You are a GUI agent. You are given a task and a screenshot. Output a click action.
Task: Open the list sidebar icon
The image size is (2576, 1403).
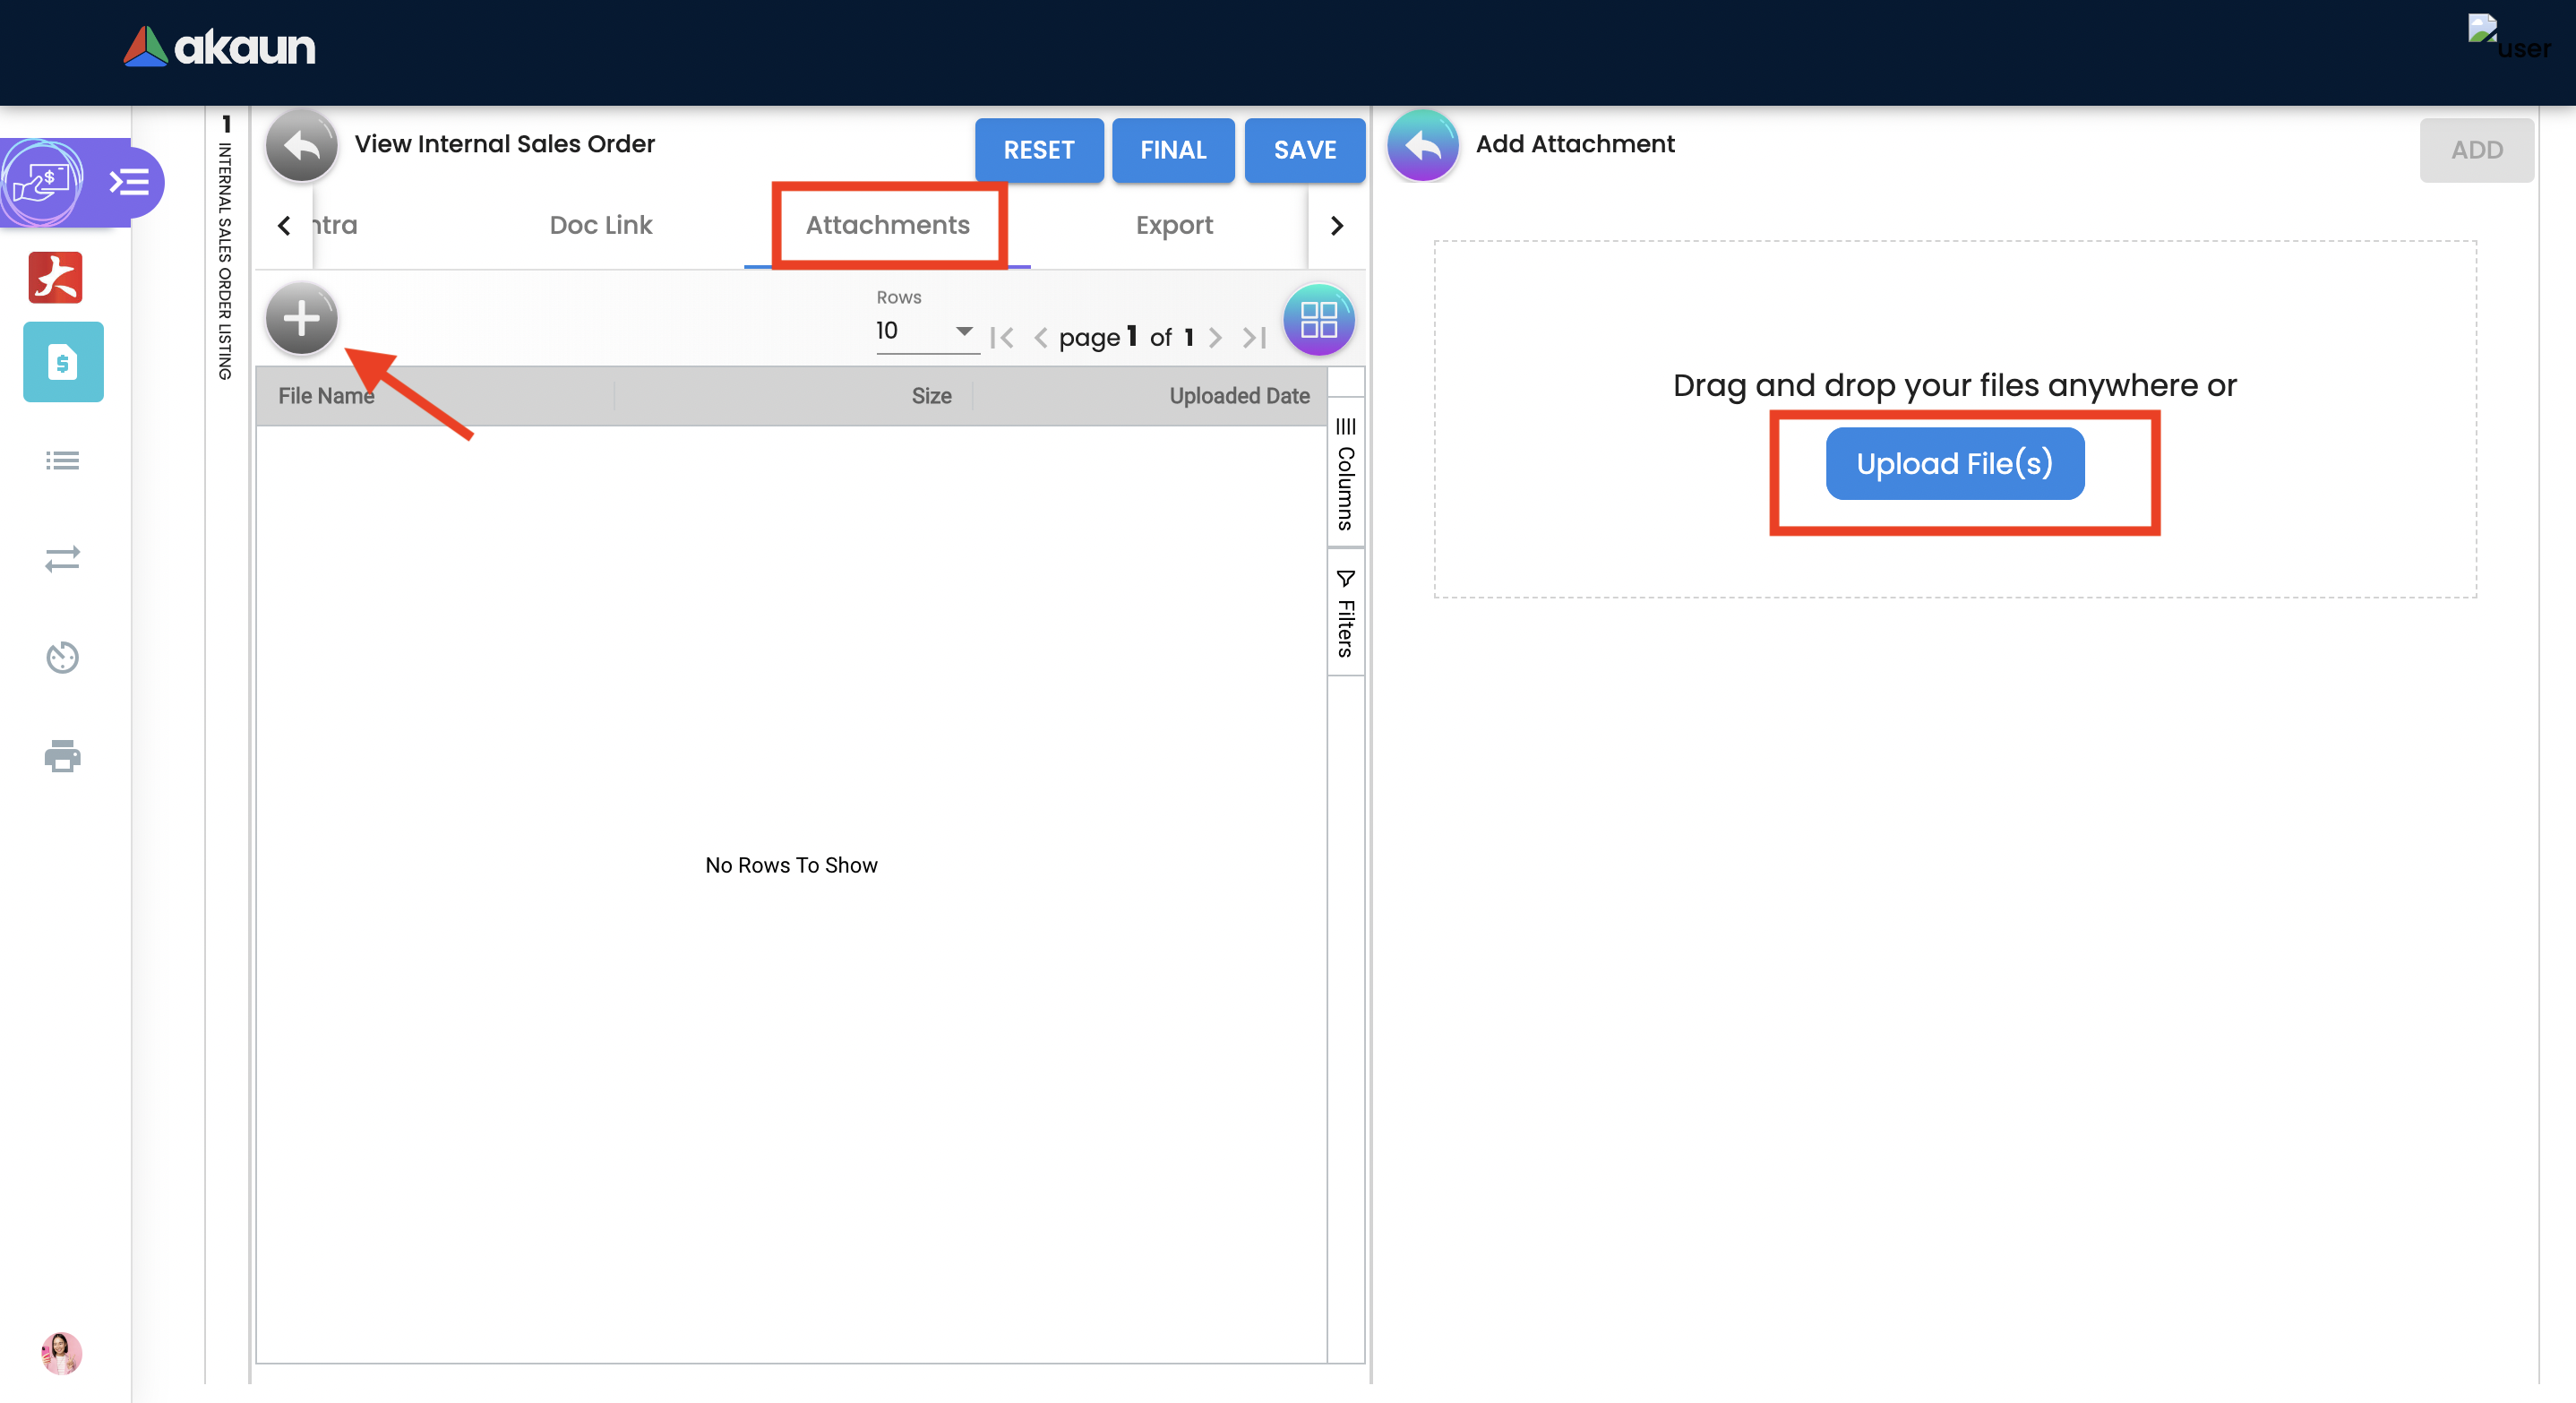pyautogui.click(x=62, y=460)
